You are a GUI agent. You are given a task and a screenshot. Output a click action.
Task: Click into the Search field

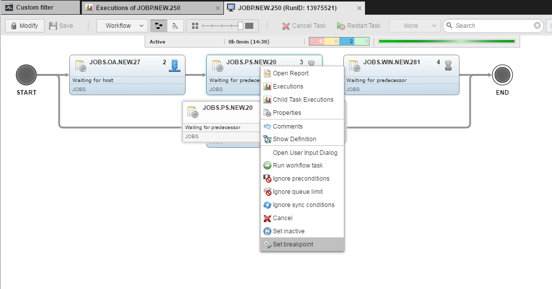tap(492, 26)
